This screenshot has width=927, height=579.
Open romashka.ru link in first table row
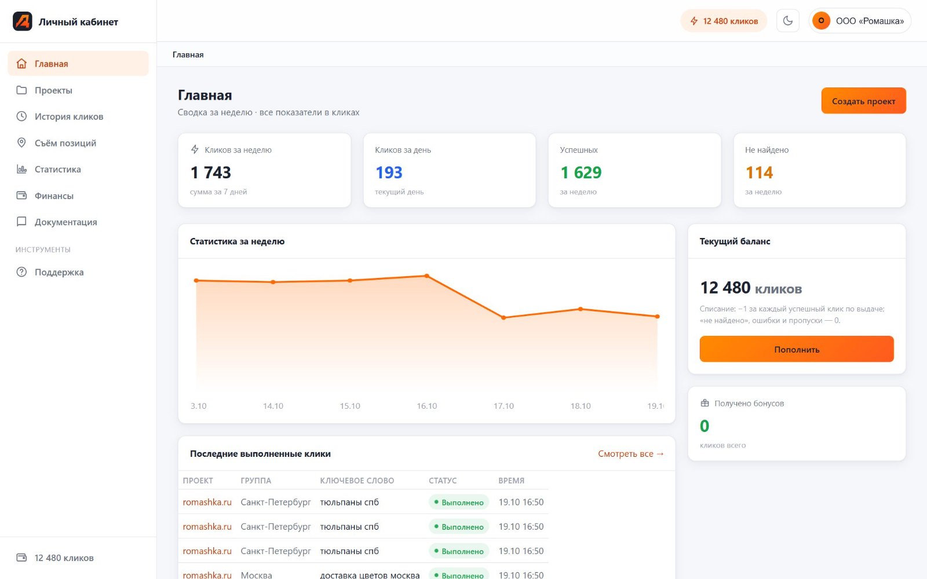click(x=207, y=502)
